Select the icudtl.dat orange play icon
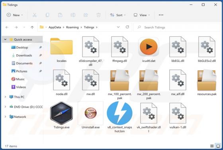Screen dimensions: 223x150 (149, 47)
